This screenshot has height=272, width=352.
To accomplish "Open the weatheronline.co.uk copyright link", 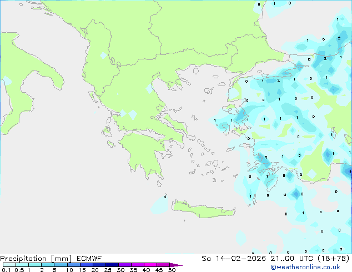I will (x=305, y=267).
